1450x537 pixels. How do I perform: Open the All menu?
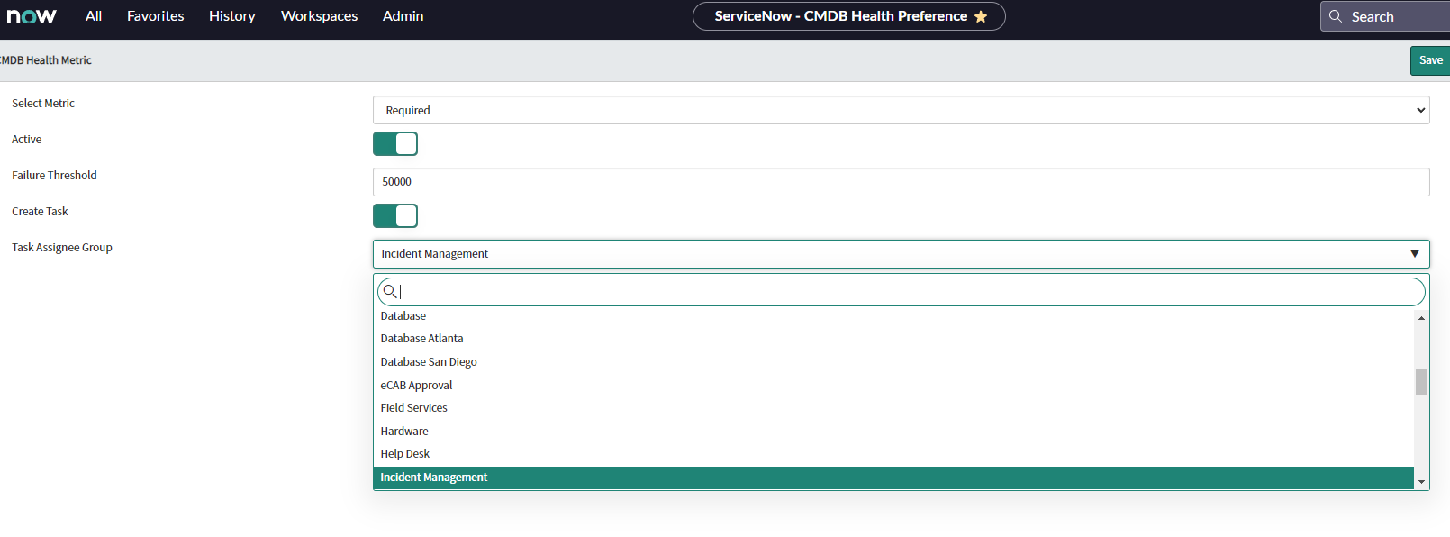click(x=94, y=16)
